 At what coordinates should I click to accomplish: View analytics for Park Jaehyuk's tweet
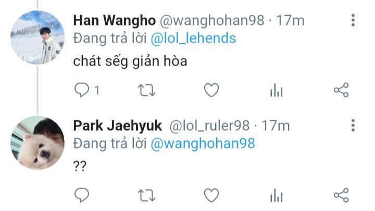[277, 195]
